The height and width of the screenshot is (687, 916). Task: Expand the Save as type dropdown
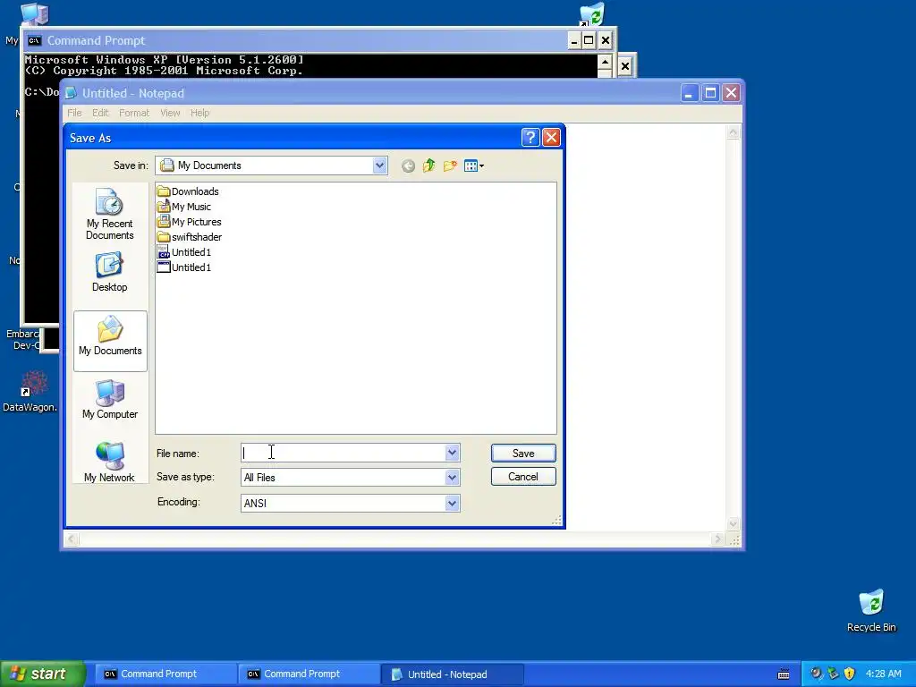(452, 478)
